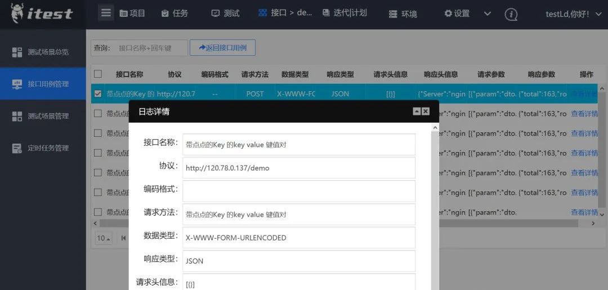Click the 定时任务管理 schedule icon
The width and height of the screenshot is (608, 290).
17,148
